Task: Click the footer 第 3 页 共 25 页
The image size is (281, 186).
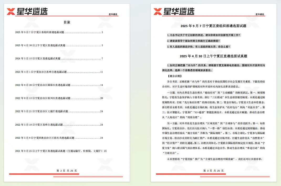Action: coord(214,170)
